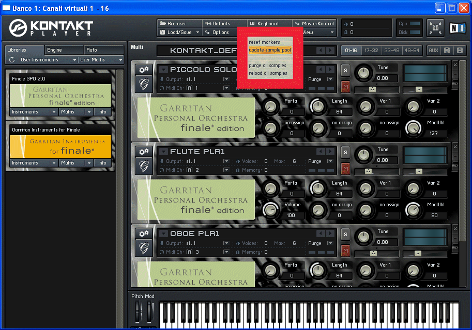Open the Load/Save dropdown menu
The image size is (472, 330).
[179, 32]
